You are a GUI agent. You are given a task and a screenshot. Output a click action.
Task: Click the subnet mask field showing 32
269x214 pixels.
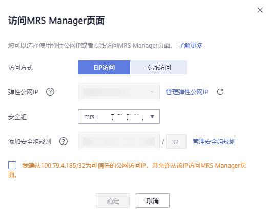(x=176, y=142)
